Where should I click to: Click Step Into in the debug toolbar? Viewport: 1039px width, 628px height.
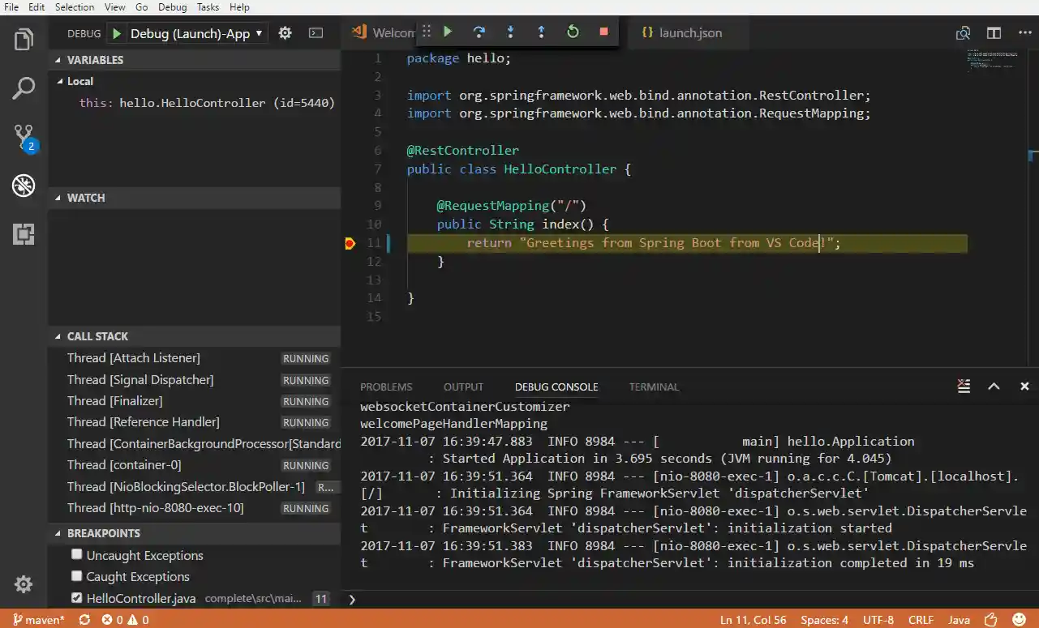pos(510,32)
